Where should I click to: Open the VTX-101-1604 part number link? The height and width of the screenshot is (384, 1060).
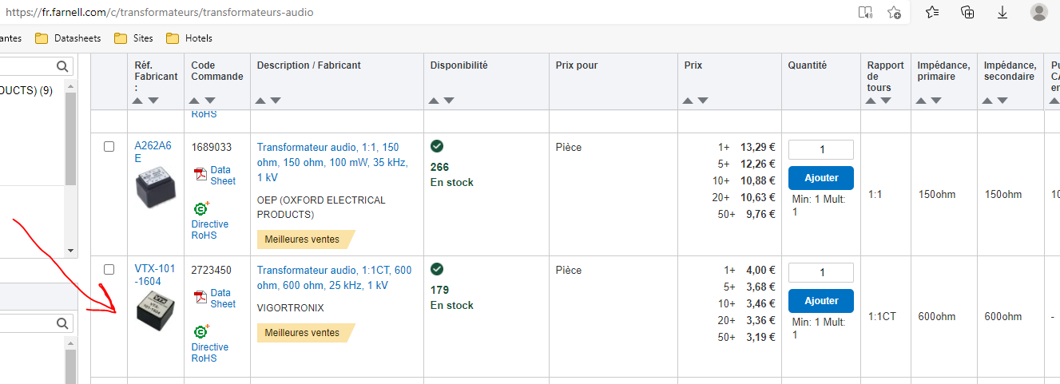pos(155,275)
